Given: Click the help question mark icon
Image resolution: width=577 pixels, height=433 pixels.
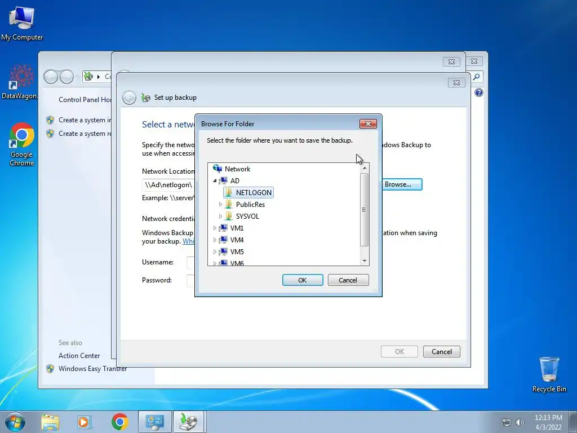Looking at the screenshot, I should pyautogui.click(x=479, y=92).
